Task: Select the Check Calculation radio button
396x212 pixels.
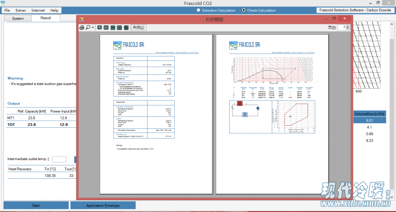Action: [x=244, y=10]
